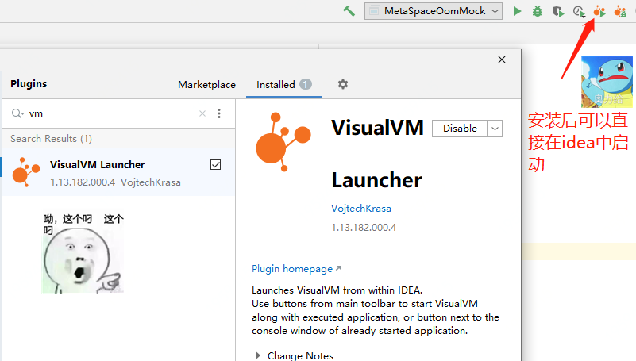Image resolution: width=636 pixels, height=361 pixels.
Task: Clear the plugin search text
Action: (202, 113)
